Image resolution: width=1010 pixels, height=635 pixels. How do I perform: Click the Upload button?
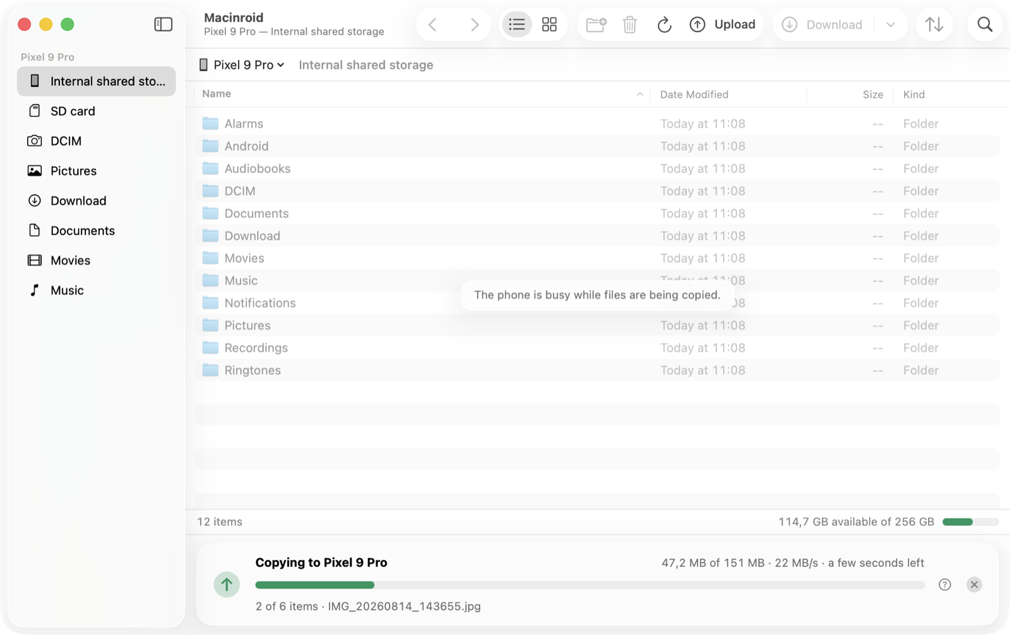[723, 25]
